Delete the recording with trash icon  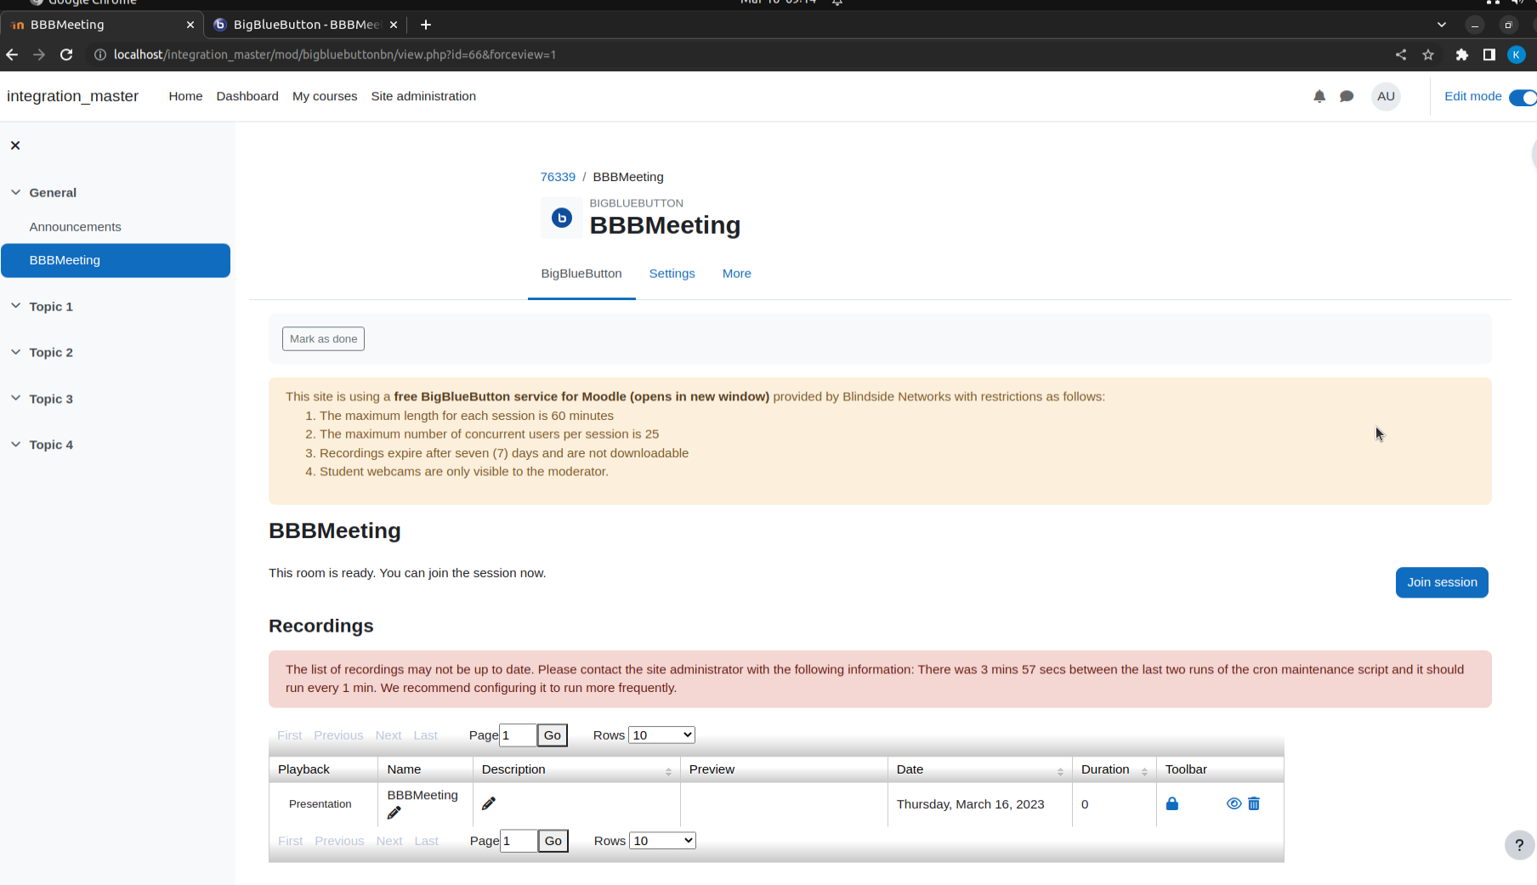coord(1254,803)
